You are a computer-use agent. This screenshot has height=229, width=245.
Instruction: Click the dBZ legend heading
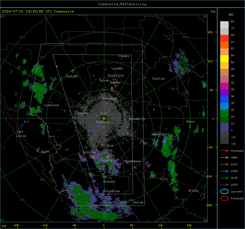pyautogui.click(x=231, y=14)
